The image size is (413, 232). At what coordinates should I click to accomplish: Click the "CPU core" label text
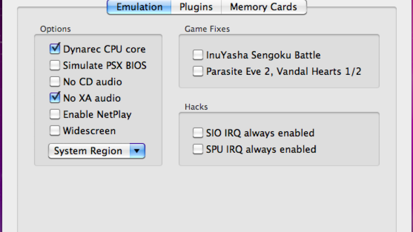[125, 49]
